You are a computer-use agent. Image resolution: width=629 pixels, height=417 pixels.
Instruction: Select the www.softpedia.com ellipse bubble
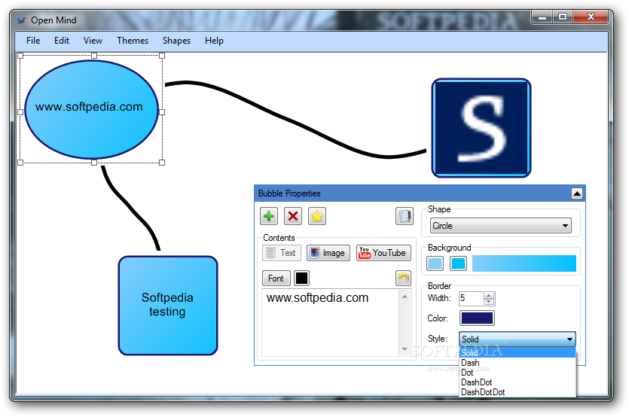click(91, 109)
